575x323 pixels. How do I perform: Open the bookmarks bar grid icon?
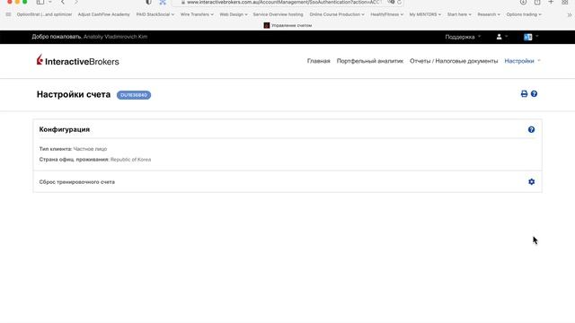[x=8, y=14]
